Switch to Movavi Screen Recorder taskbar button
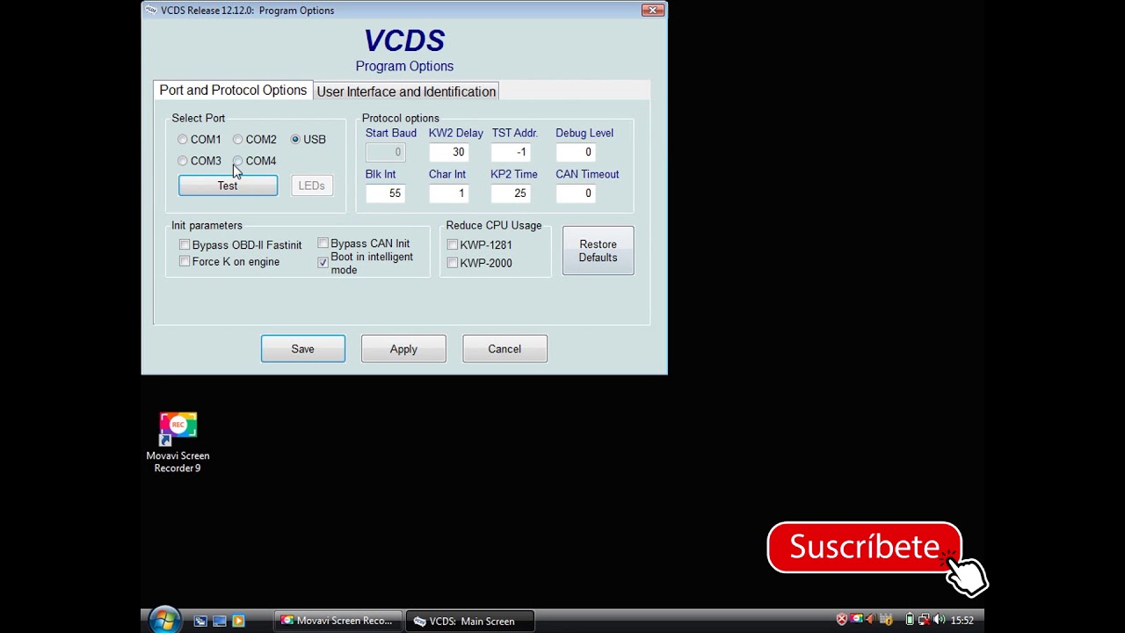 pos(338,621)
